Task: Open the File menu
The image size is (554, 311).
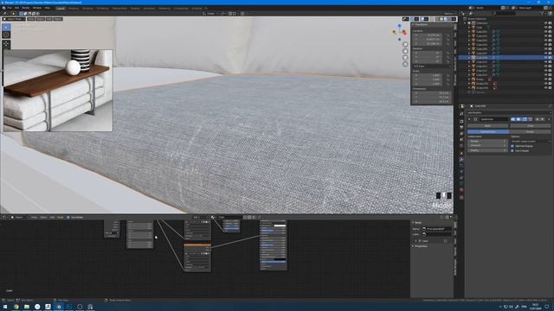Action: 10,8
